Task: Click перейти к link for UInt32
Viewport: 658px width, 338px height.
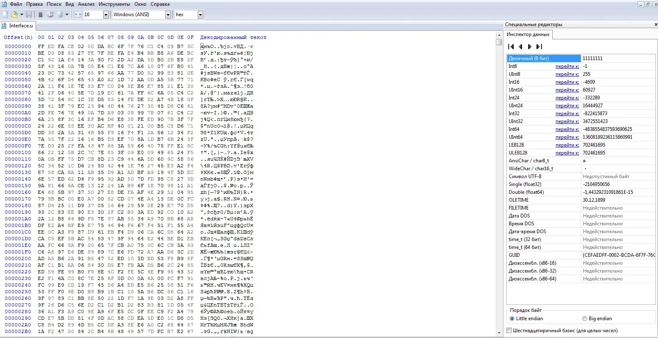Action: pyautogui.click(x=567, y=121)
